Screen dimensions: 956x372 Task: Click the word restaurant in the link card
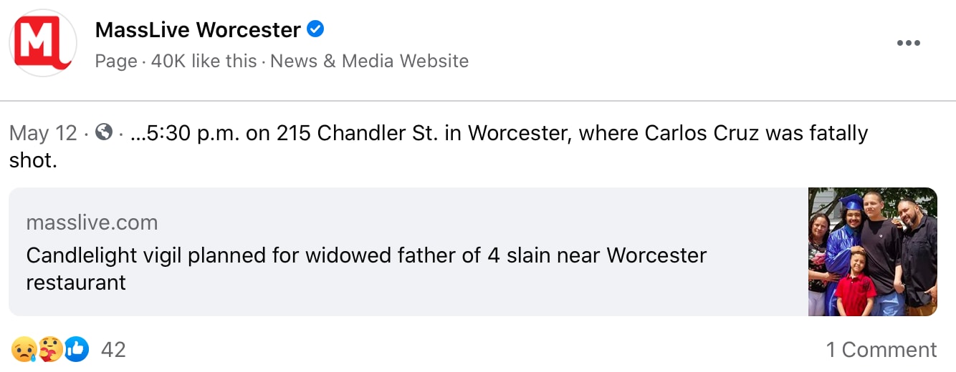coord(76,283)
